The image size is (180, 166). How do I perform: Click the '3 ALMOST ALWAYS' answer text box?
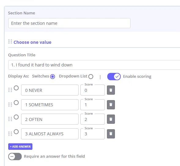click(x=50, y=134)
